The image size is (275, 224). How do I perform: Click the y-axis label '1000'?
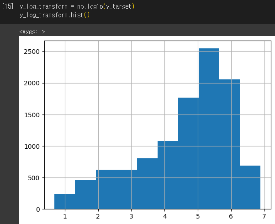tap(32, 146)
